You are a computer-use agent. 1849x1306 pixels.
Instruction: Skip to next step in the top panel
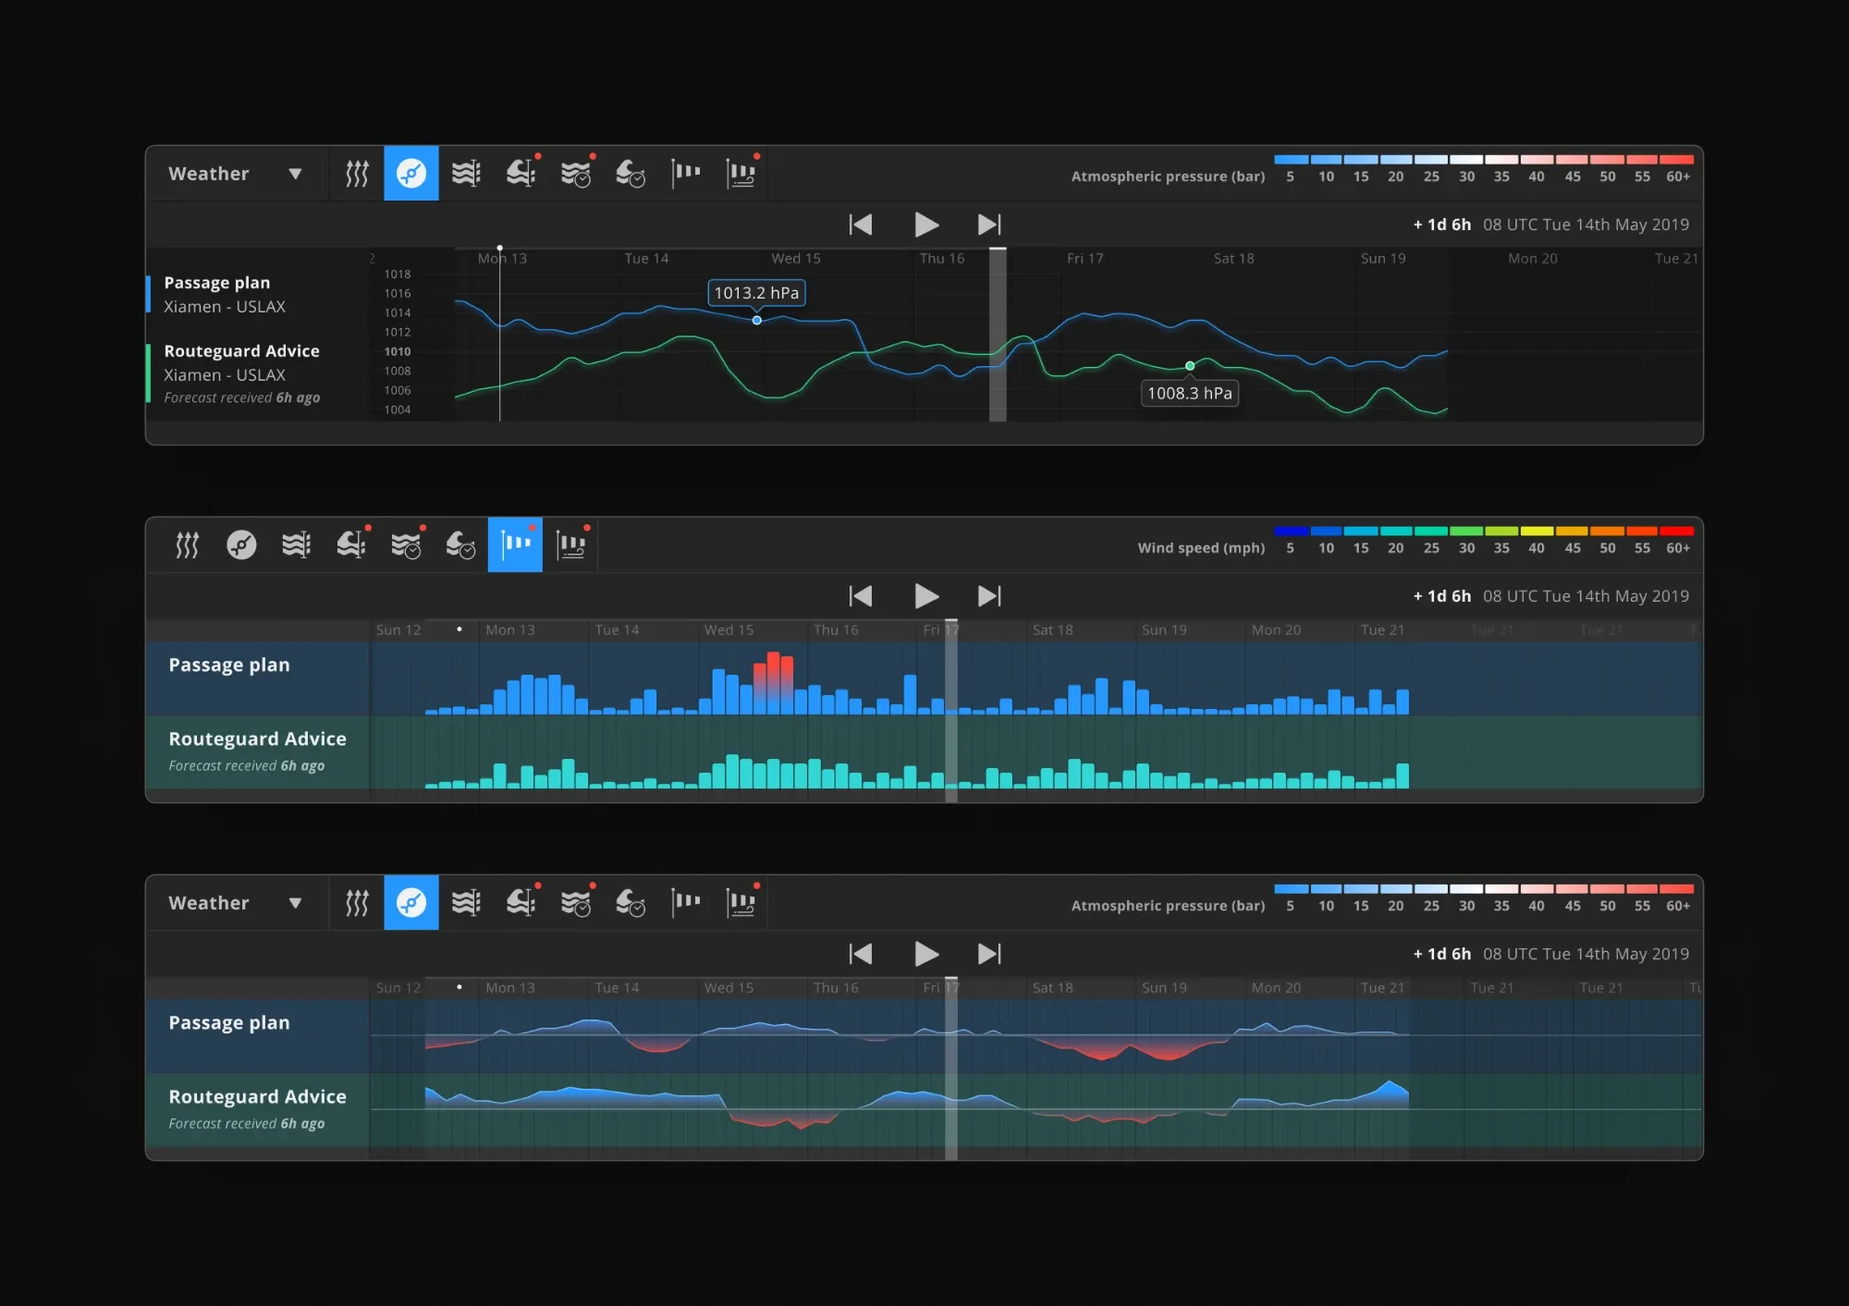[x=989, y=225]
